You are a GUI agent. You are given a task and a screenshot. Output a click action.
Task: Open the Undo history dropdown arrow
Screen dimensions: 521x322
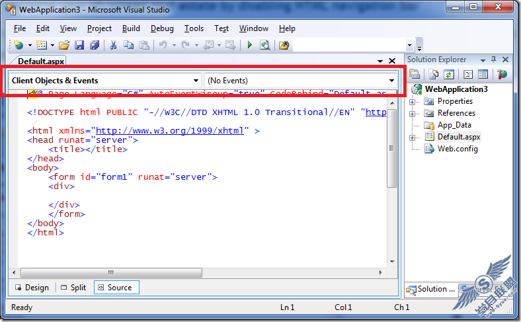[x=174, y=45]
